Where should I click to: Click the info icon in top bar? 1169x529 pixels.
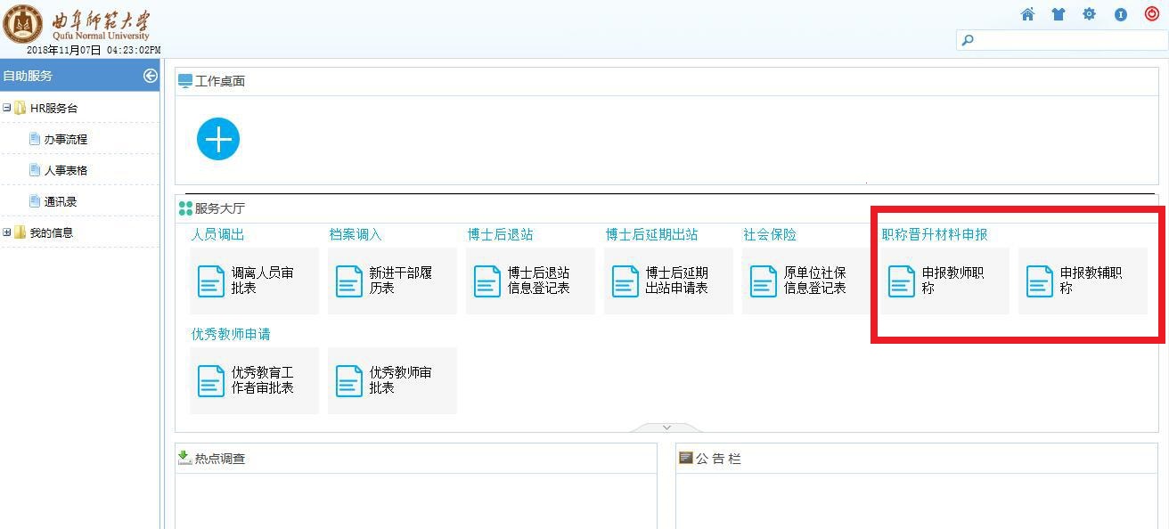[1121, 14]
